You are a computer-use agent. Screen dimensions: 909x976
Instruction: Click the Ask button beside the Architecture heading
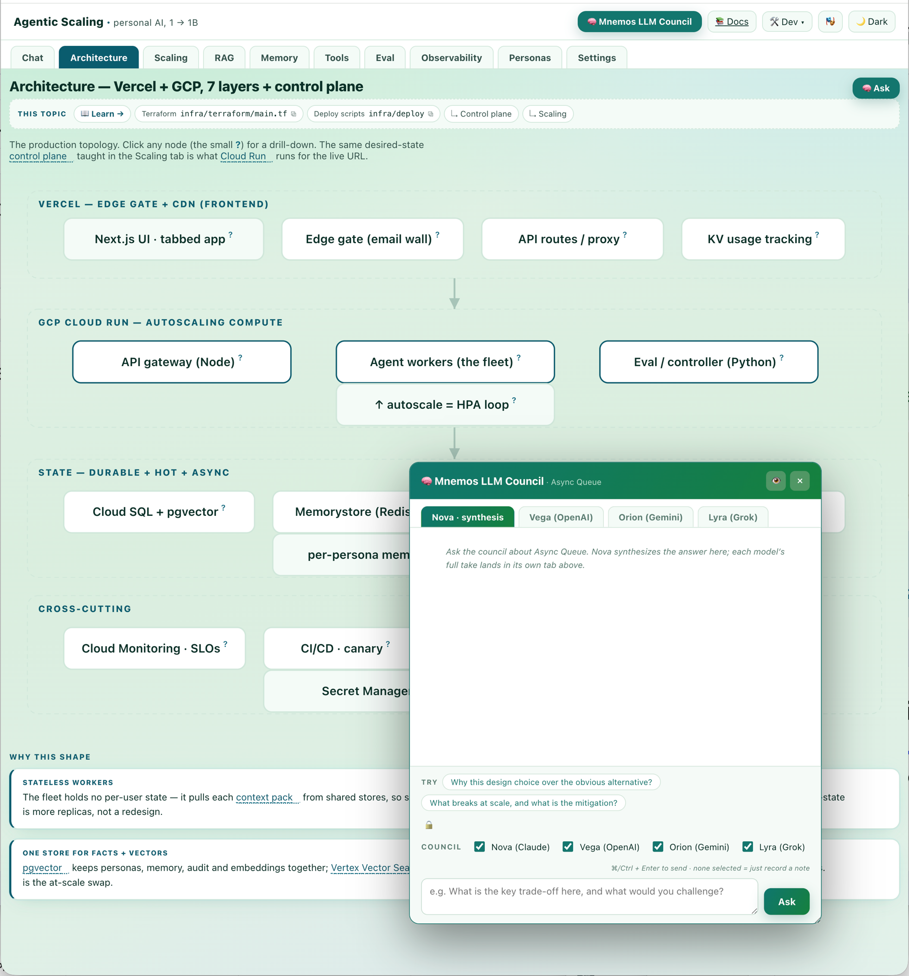[876, 88]
